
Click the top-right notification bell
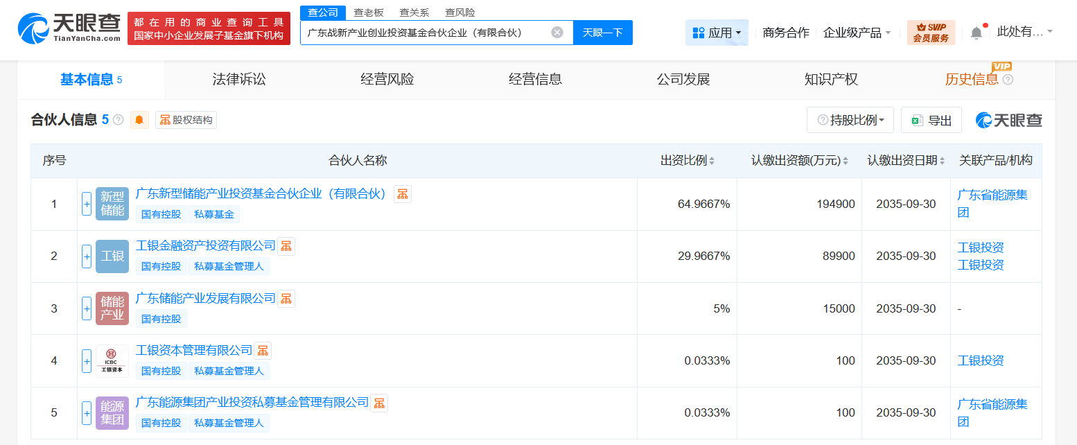[978, 31]
